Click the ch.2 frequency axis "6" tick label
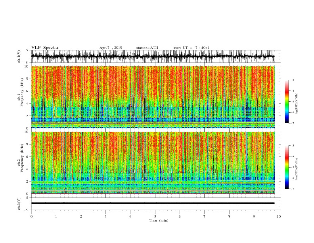This screenshot has height=243, width=314. pos(28,156)
